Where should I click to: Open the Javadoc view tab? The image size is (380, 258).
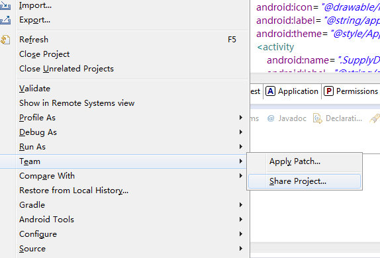click(287, 118)
